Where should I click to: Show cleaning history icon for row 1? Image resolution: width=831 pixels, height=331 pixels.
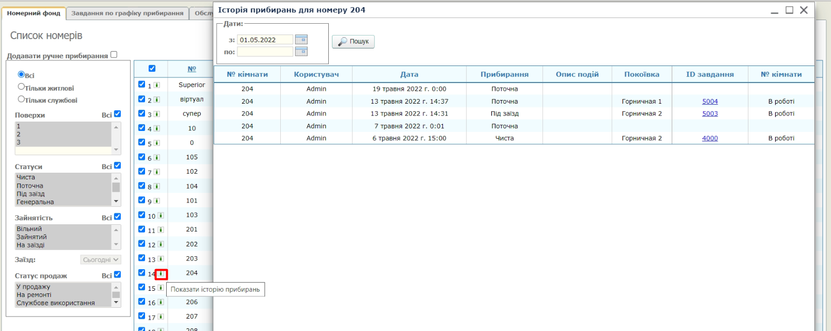click(x=156, y=85)
